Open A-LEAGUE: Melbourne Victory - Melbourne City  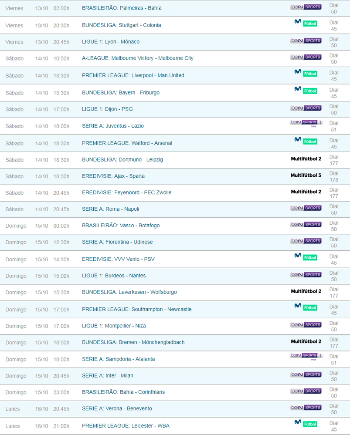coord(137,58)
